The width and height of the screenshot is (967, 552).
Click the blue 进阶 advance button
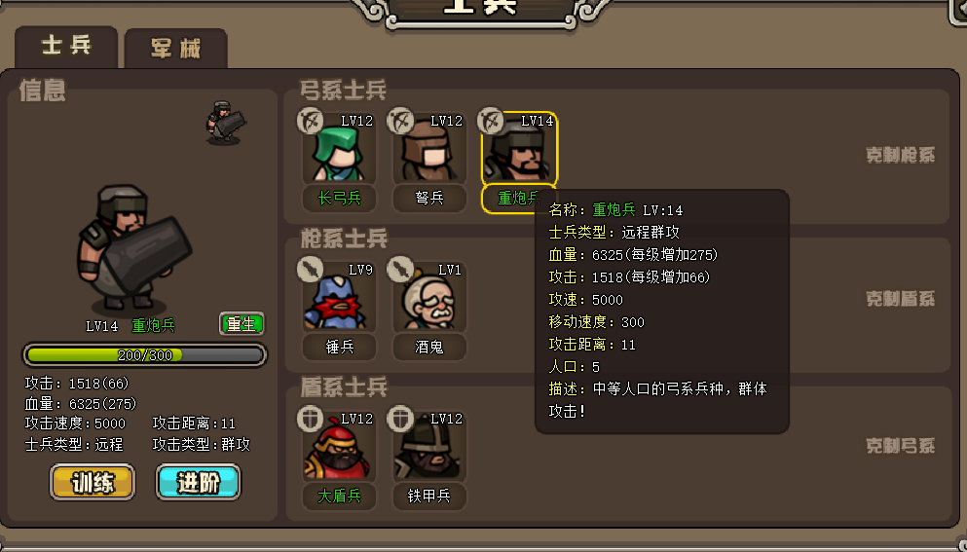[198, 482]
